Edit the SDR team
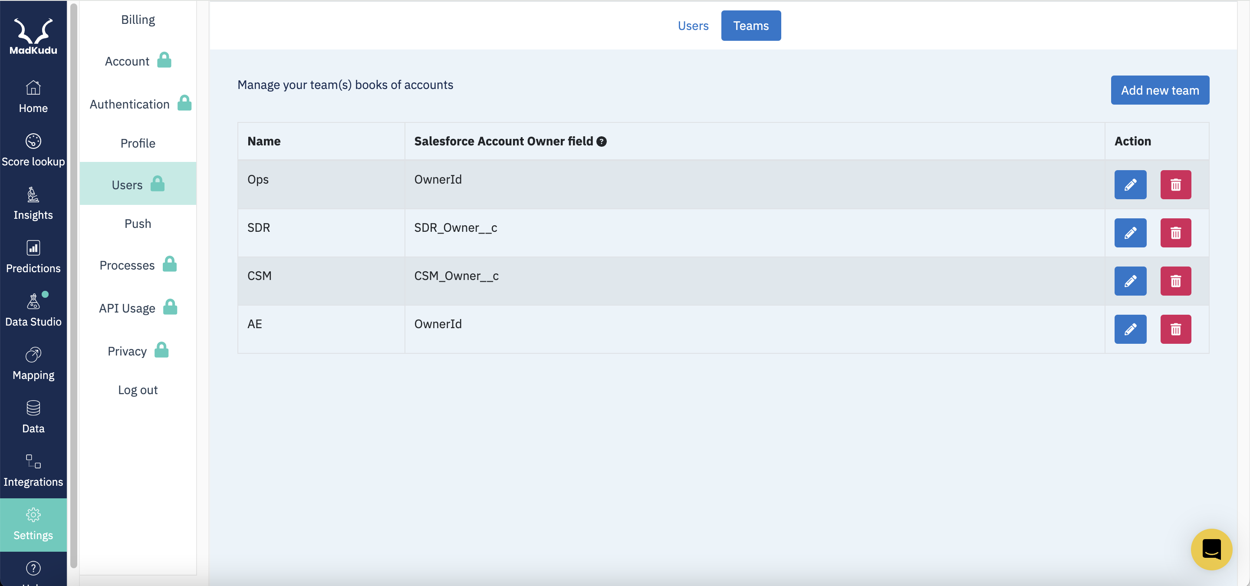This screenshot has height=586, width=1250. [x=1130, y=233]
